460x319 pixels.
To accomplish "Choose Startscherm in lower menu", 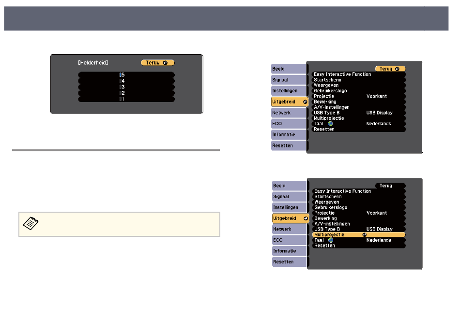I will pyautogui.click(x=359, y=197).
